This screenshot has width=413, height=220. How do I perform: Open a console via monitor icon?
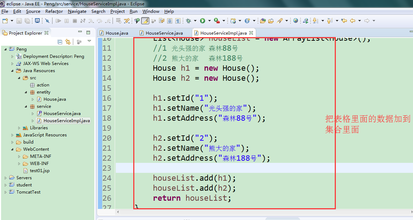click(37, 21)
